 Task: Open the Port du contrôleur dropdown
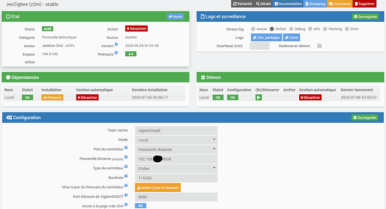coord(176,149)
